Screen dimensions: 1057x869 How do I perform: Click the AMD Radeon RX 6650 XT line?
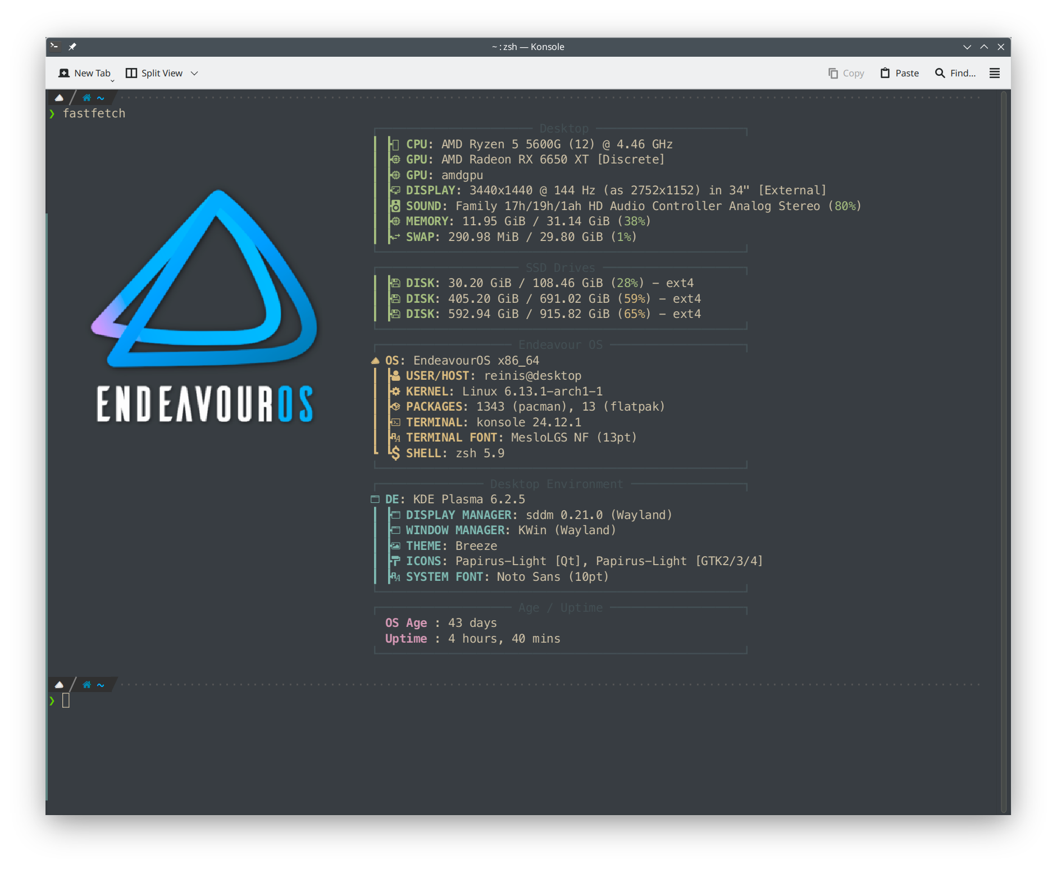pos(527,160)
